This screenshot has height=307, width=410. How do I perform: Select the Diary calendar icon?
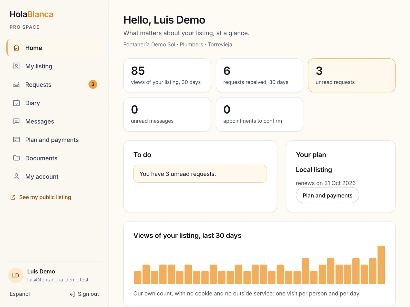[16, 103]
